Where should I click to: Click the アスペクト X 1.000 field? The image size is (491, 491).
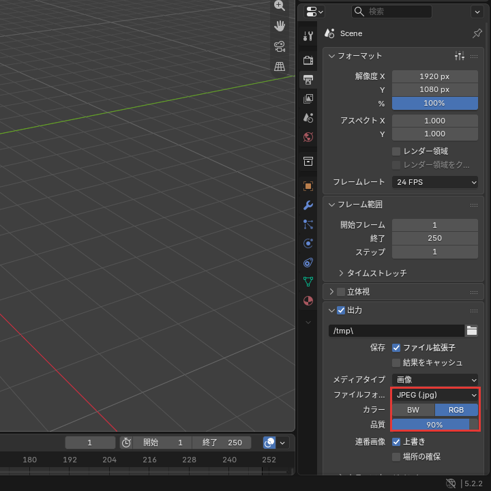pos(435,121)
